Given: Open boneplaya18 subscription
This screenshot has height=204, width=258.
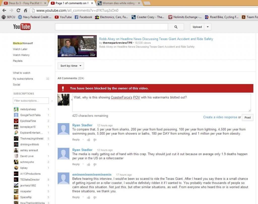Looking at the screenshot, I should pyautogui.click(x=28, y=127).
